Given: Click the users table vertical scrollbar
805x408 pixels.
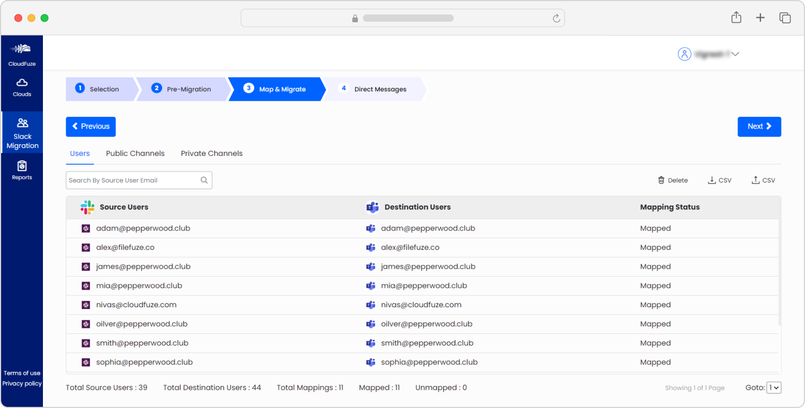Looking at the screenshot, I should [780, 273].
